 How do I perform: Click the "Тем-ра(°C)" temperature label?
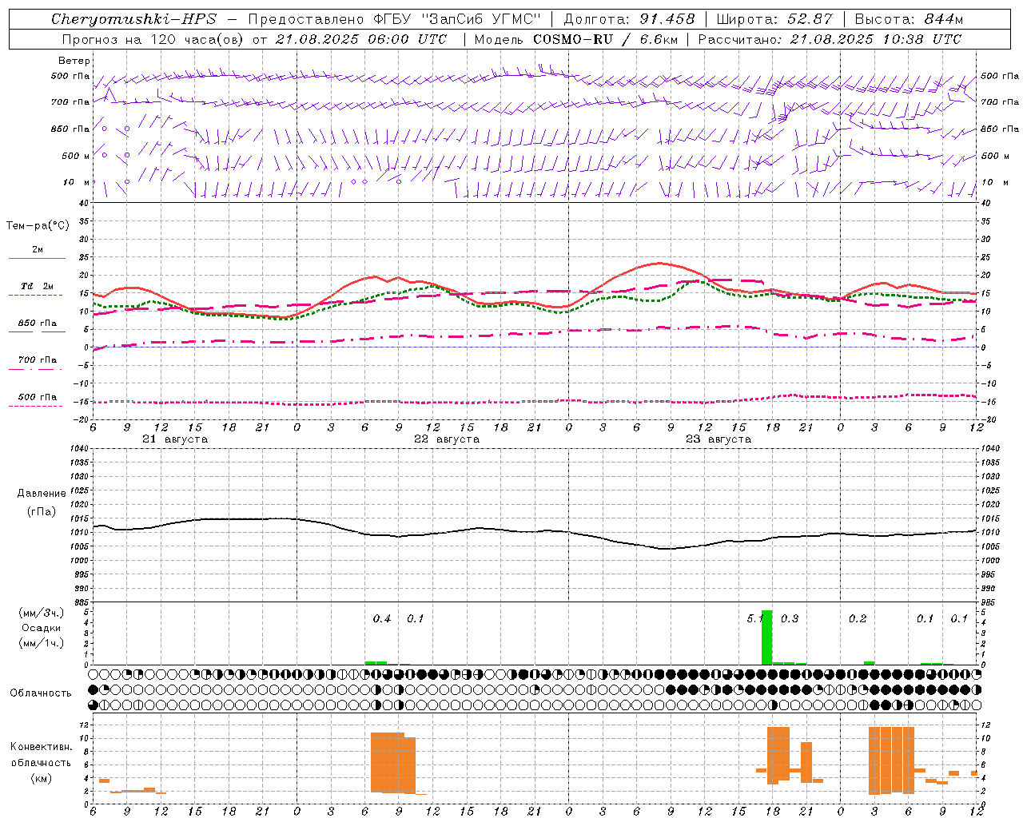pos(38,226)
